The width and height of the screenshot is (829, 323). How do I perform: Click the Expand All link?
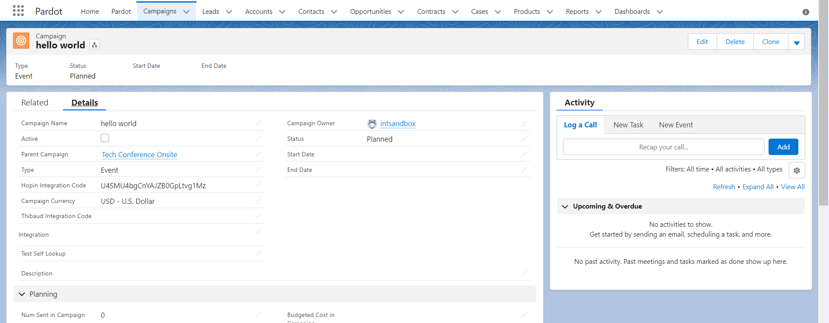[x=758, y=187]
